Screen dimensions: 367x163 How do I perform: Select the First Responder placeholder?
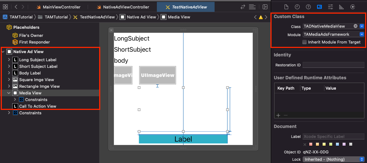pos(31,42)
